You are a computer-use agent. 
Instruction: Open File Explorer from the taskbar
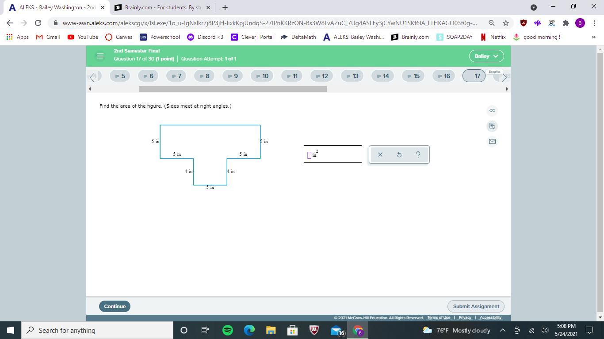tap(271, 330)
